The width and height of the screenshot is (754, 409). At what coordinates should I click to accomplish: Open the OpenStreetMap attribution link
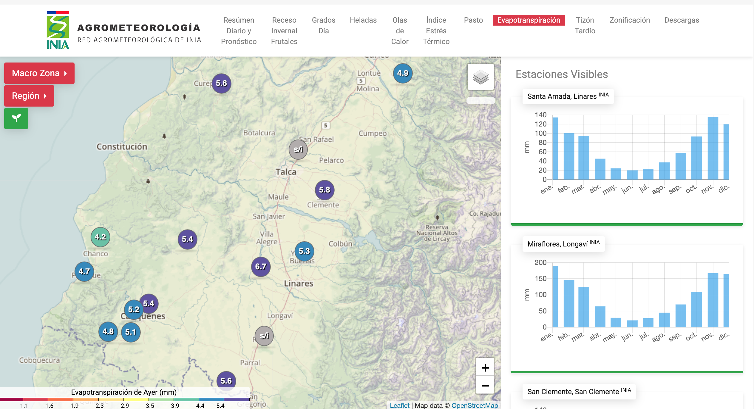475,405
